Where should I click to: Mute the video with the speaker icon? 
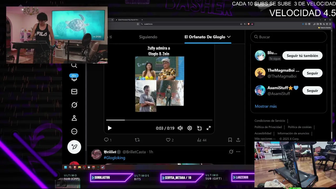[180, 128]
